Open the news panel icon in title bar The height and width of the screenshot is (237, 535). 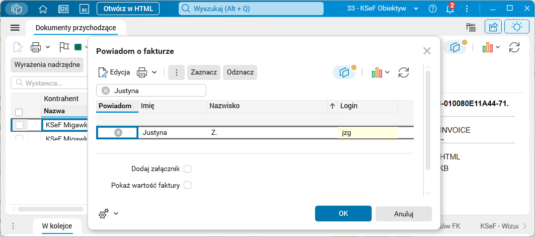(x=63, y=9)
